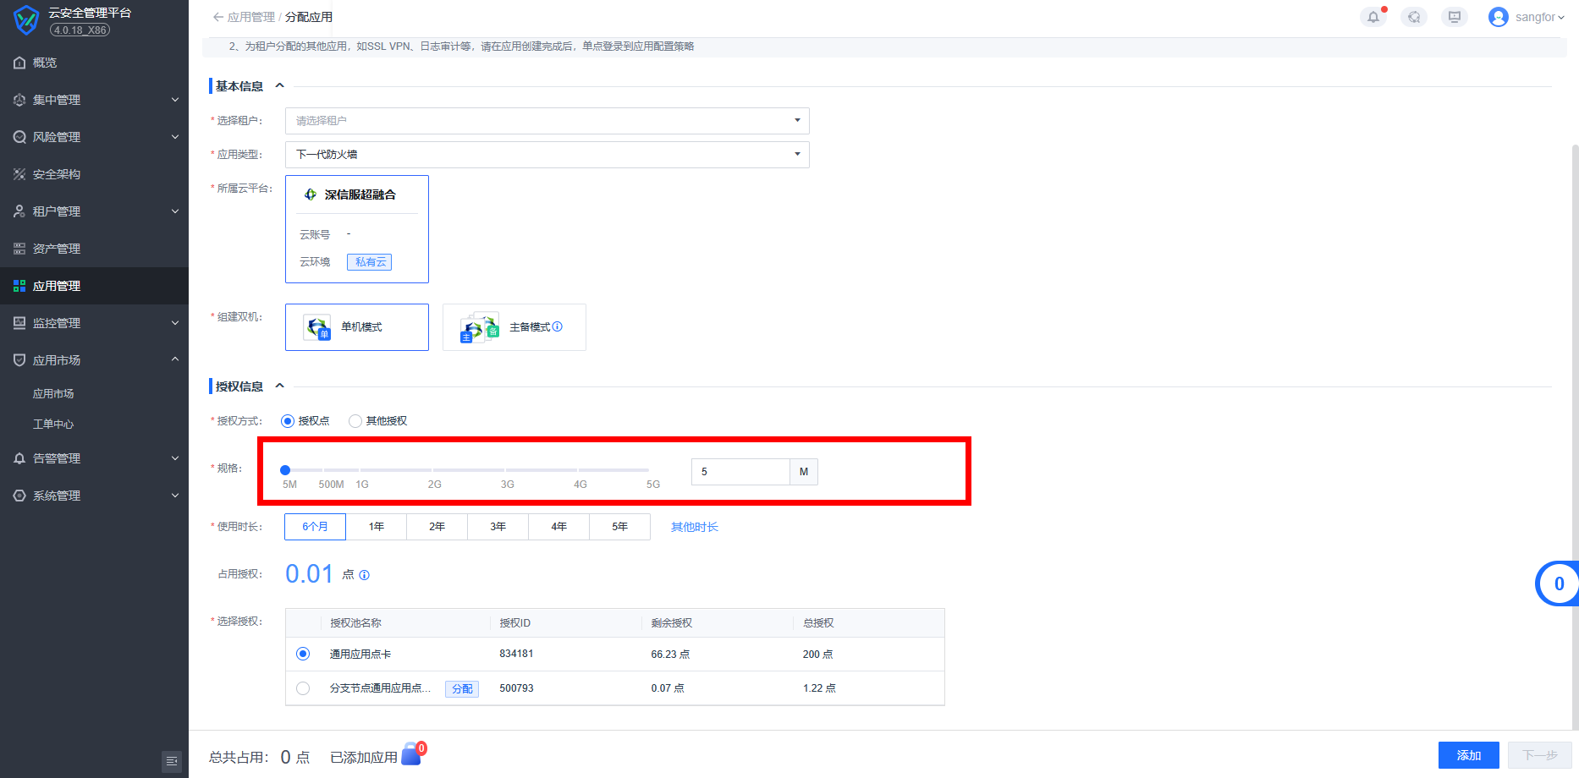Click the 添加 button
This screenshot has width=1579, height=778.
coord(1468,755)
